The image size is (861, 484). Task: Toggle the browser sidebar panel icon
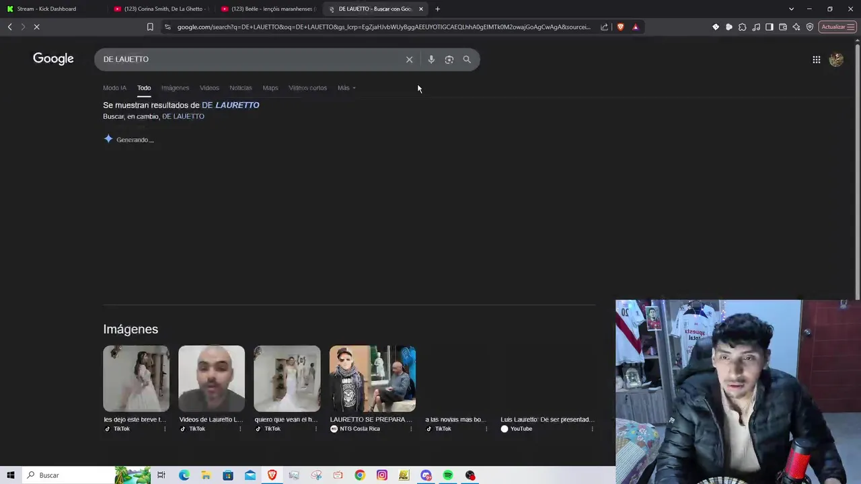coord(770,27)
